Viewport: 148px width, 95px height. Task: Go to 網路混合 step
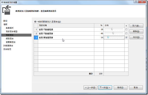coord(10,39)
